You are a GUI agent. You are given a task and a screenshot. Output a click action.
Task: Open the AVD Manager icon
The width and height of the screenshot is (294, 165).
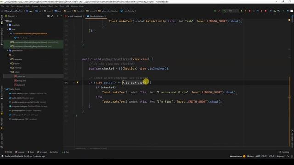click(275, 11)
